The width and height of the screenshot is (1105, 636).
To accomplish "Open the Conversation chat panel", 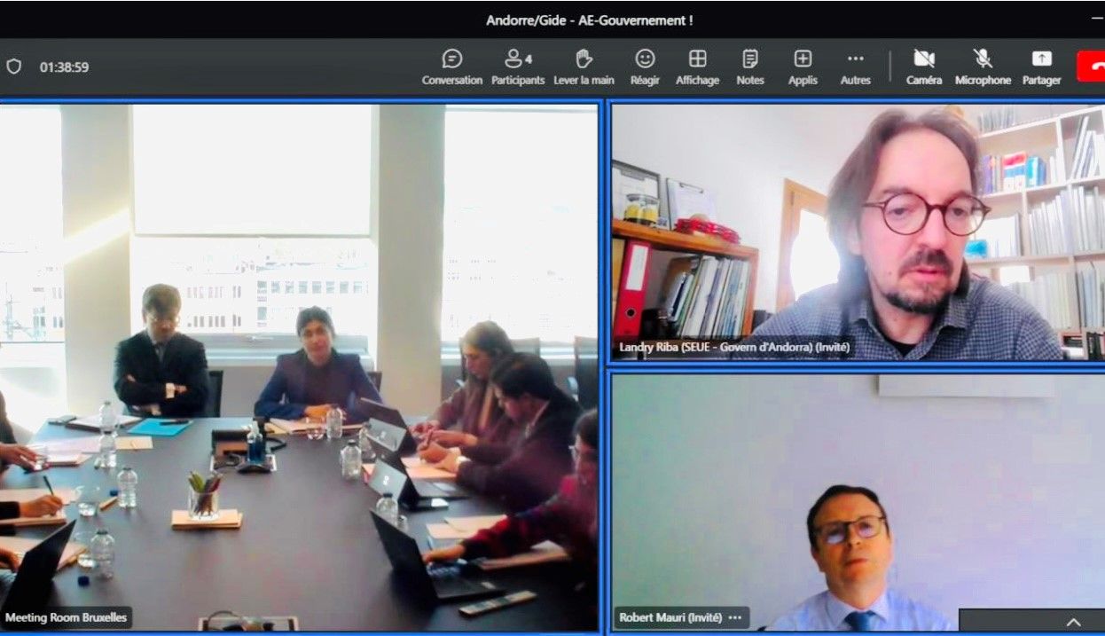I will pyautogui.click(x=451, y=67).
